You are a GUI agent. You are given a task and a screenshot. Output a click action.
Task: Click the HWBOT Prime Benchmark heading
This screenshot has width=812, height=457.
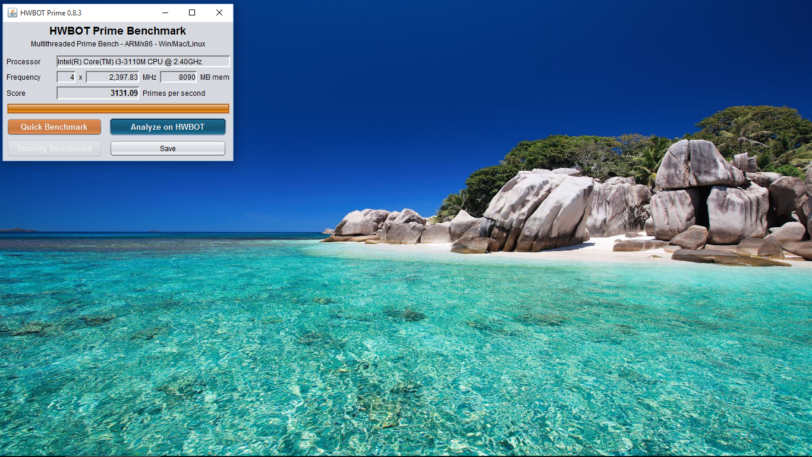click(x=118, y=31)
